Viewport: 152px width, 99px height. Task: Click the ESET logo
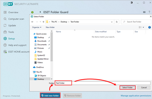(x=8, y=4)
